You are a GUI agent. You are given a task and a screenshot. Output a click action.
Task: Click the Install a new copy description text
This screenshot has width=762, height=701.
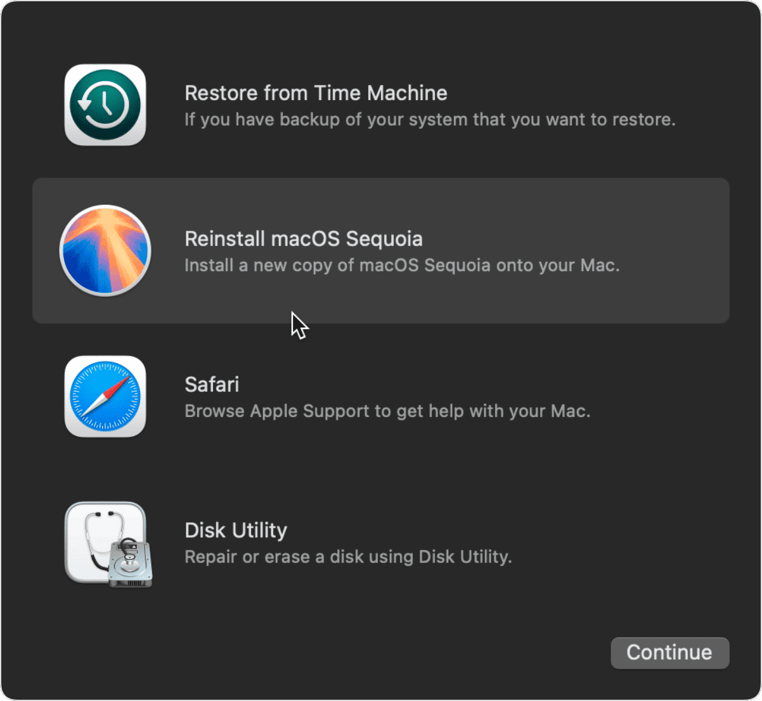tap(402, 265)
